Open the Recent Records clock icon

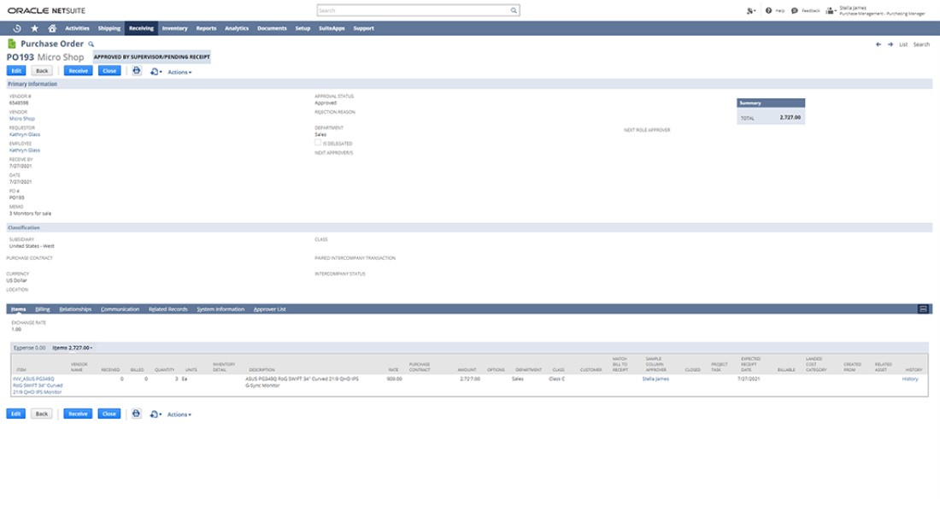[x=17, y=28]
